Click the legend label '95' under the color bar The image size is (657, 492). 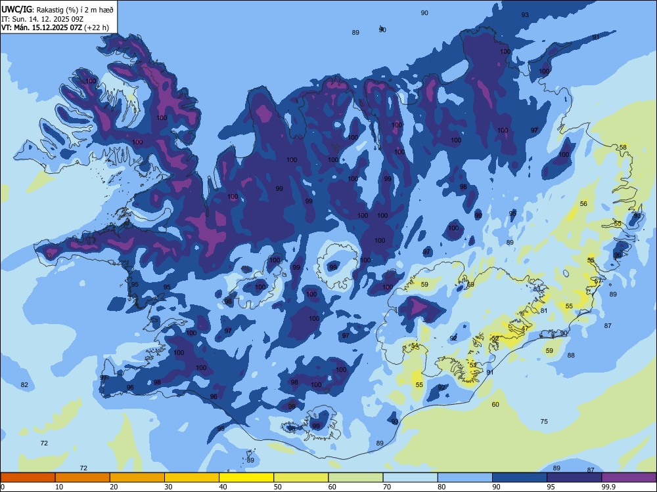coord(551,487)
